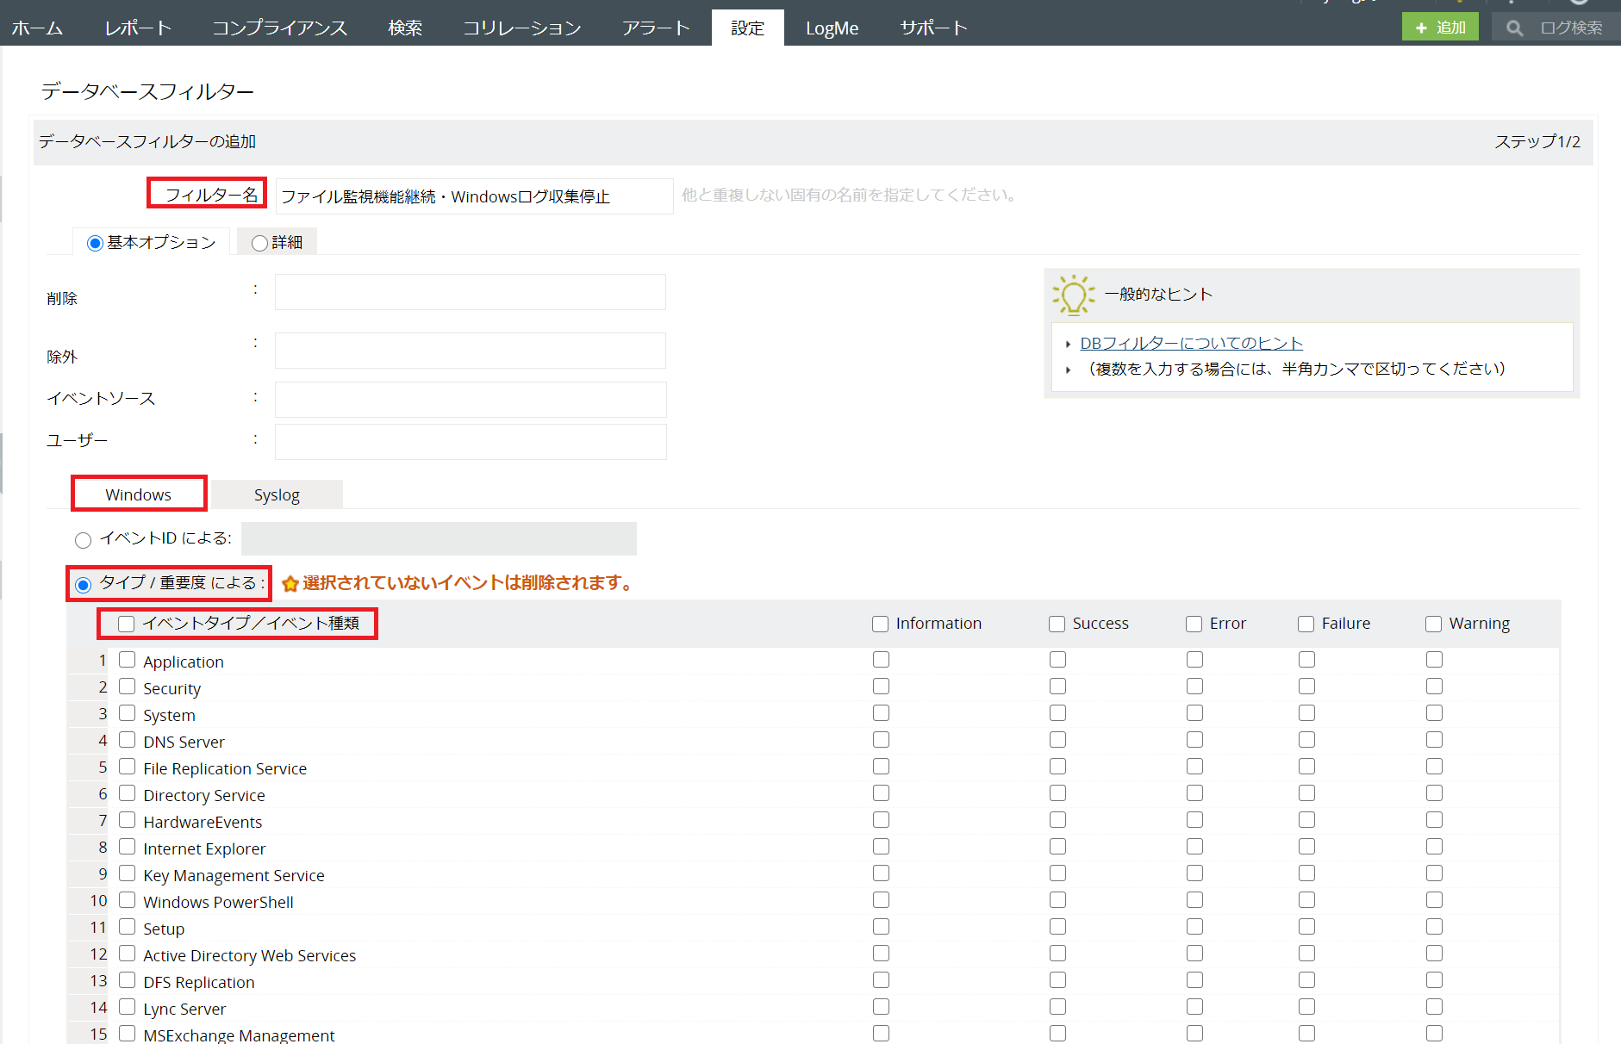The image size is (1621, 1044).
Task: Select the 詳細 radio option
Action: pos(259,244)
